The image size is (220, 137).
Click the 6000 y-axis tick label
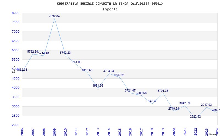click(15, 50)
